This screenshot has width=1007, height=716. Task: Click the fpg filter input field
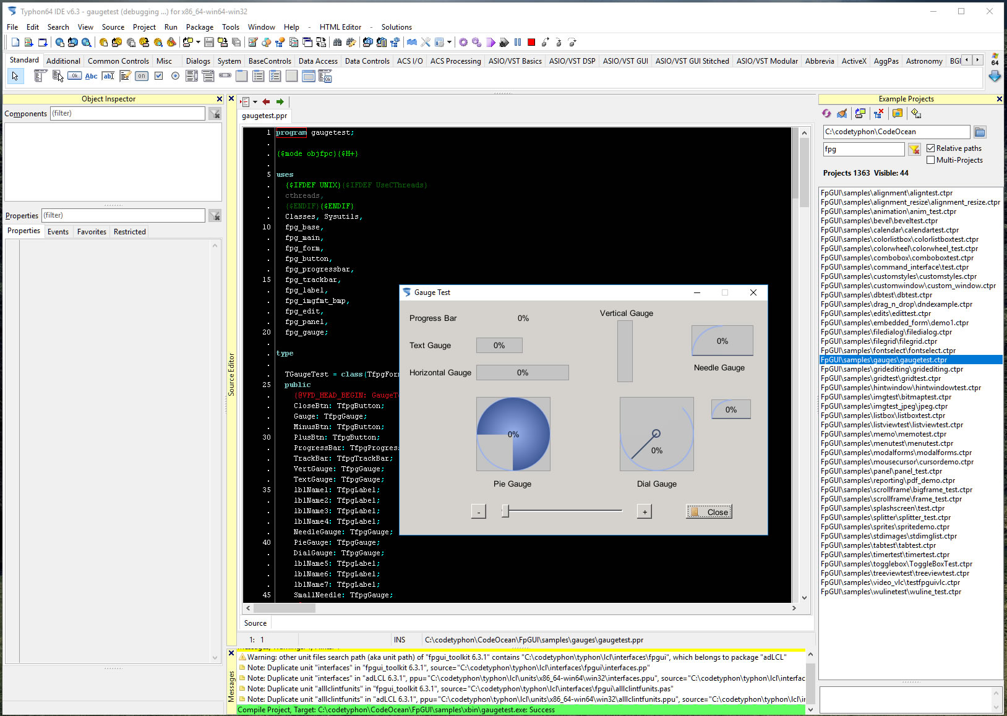pos(863,149)
